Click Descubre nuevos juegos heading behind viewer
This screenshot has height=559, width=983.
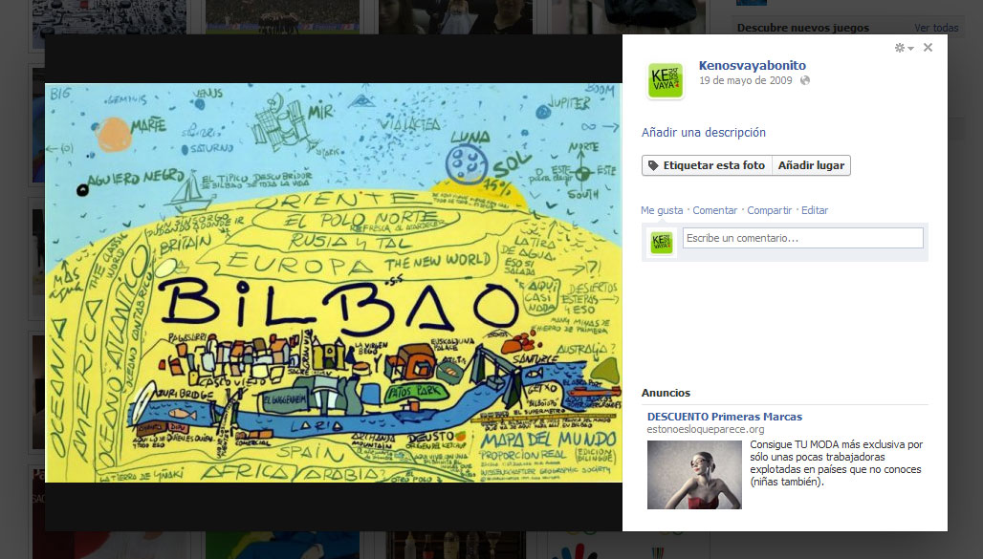tap(803, 28)
